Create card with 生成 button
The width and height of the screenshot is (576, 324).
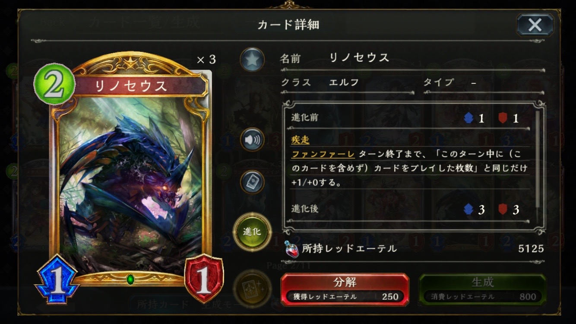(x=482, y=289)
